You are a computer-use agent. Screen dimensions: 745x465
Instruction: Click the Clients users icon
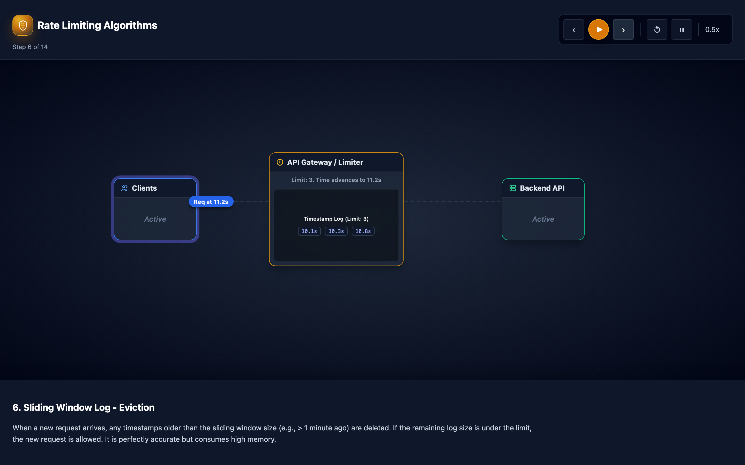(x=124, y=188)
